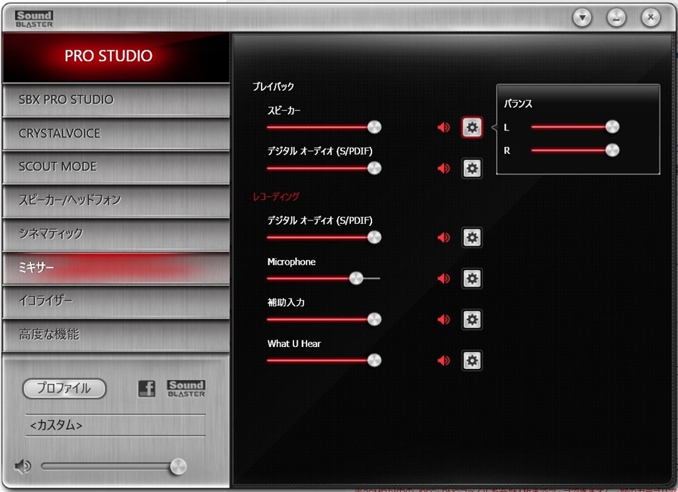Adjust playback デジタル オーディオ (S/PDIF) volume slider

(324, 168)
